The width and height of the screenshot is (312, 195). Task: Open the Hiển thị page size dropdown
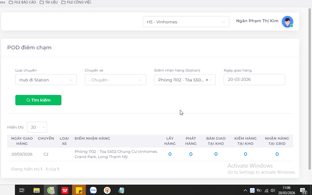coord(37,127)
